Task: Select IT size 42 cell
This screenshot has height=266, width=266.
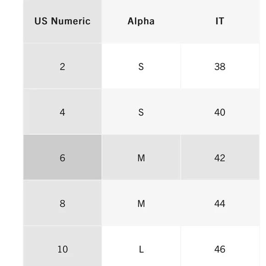Action: 220,157
